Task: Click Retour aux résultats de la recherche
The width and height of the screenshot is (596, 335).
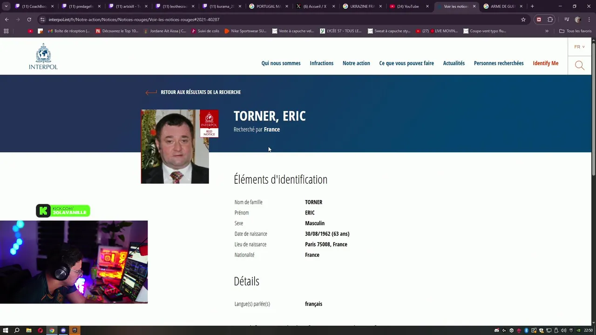Action: coord(201,92)
